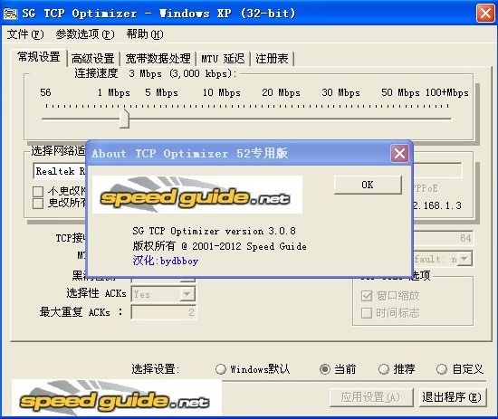
Task: Click OK in the About dialog
Action: pos(368,185)
